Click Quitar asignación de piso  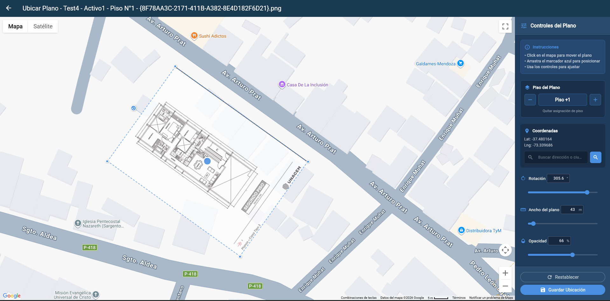(x=562, y=111)
